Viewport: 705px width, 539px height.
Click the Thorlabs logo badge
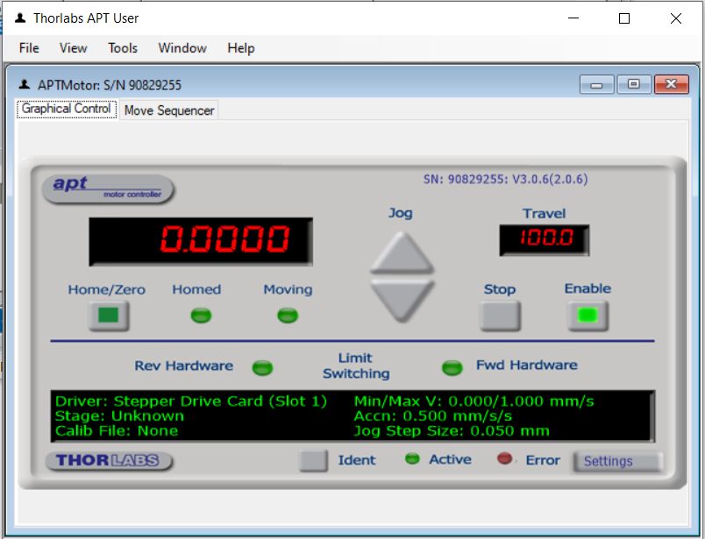[108, 460]
